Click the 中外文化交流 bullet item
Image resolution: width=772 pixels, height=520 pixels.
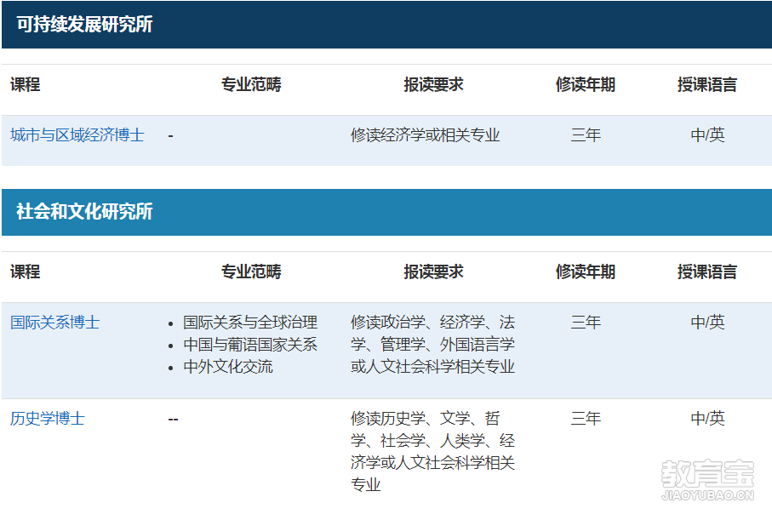pos(228,366)
